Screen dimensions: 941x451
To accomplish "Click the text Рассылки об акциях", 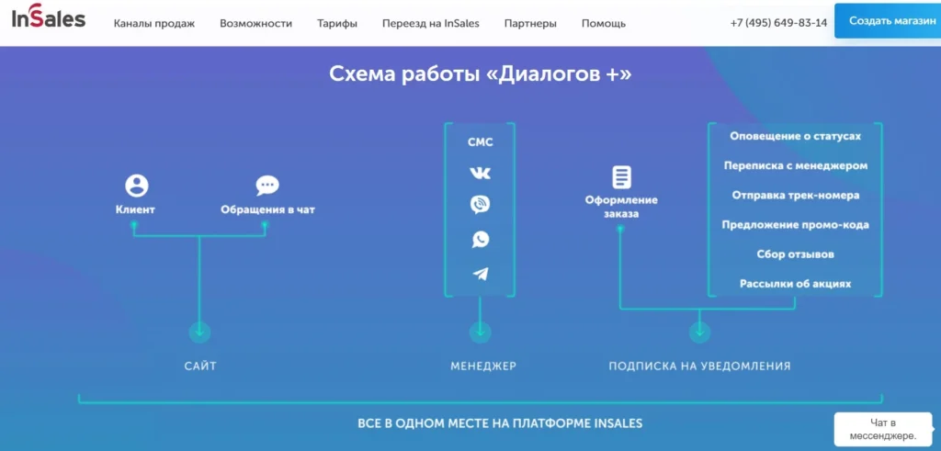I will click(795, 284).
